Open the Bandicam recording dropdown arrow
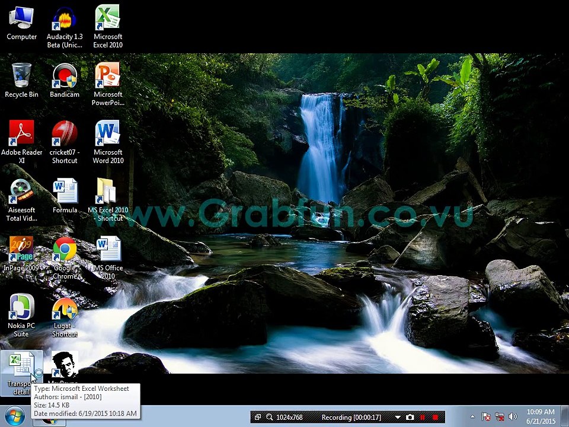569x427 pixels. pos(398,418)
